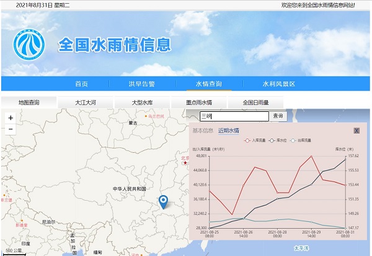Zoom in the map with plus button

[x=11, y=118]
